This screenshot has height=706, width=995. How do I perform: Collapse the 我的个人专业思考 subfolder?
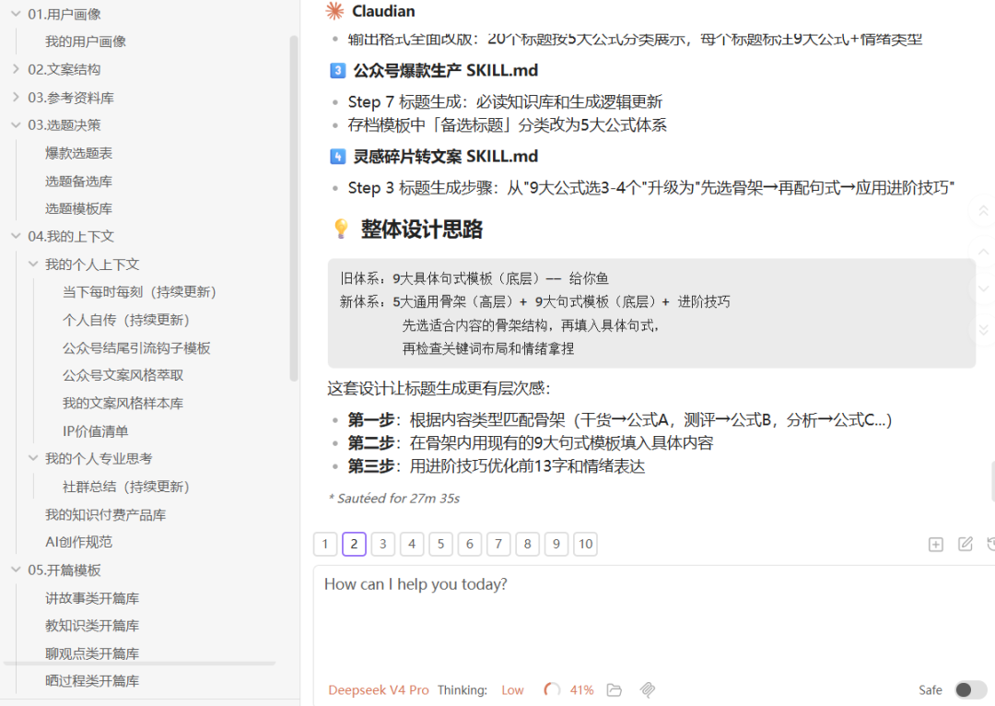33,458
